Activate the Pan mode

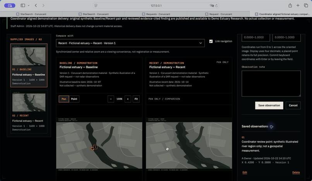click(x=64, y=99)
